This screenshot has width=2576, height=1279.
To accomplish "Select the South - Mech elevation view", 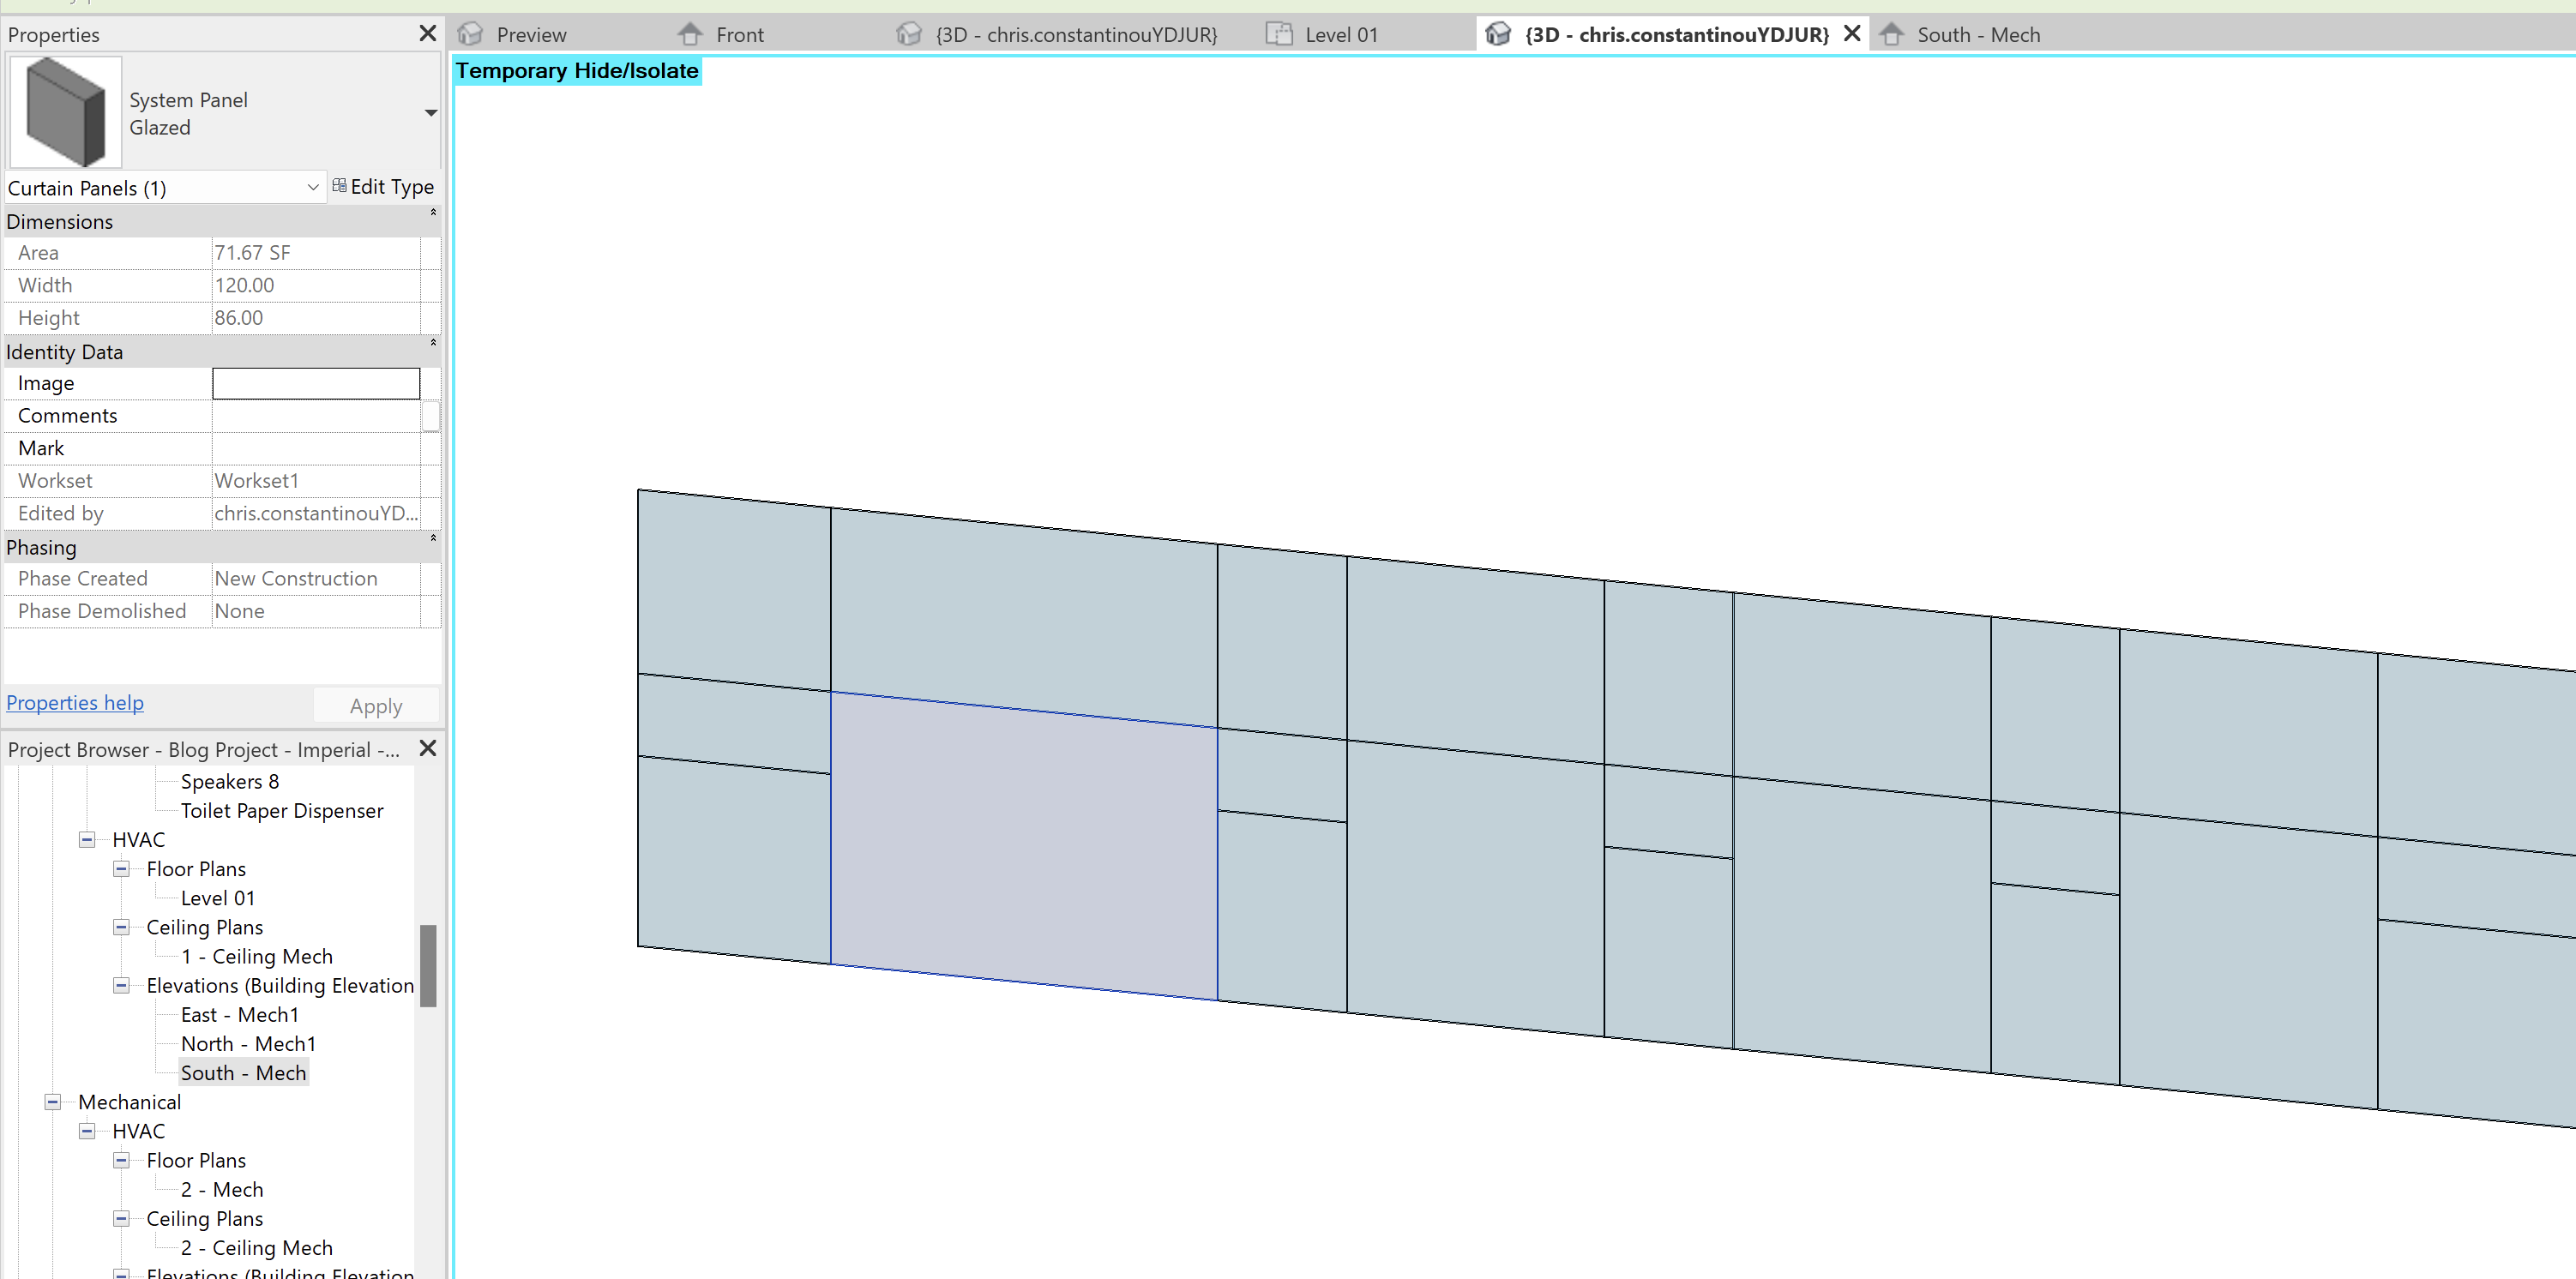I will pyautogui.click(x=244, y=1072).
